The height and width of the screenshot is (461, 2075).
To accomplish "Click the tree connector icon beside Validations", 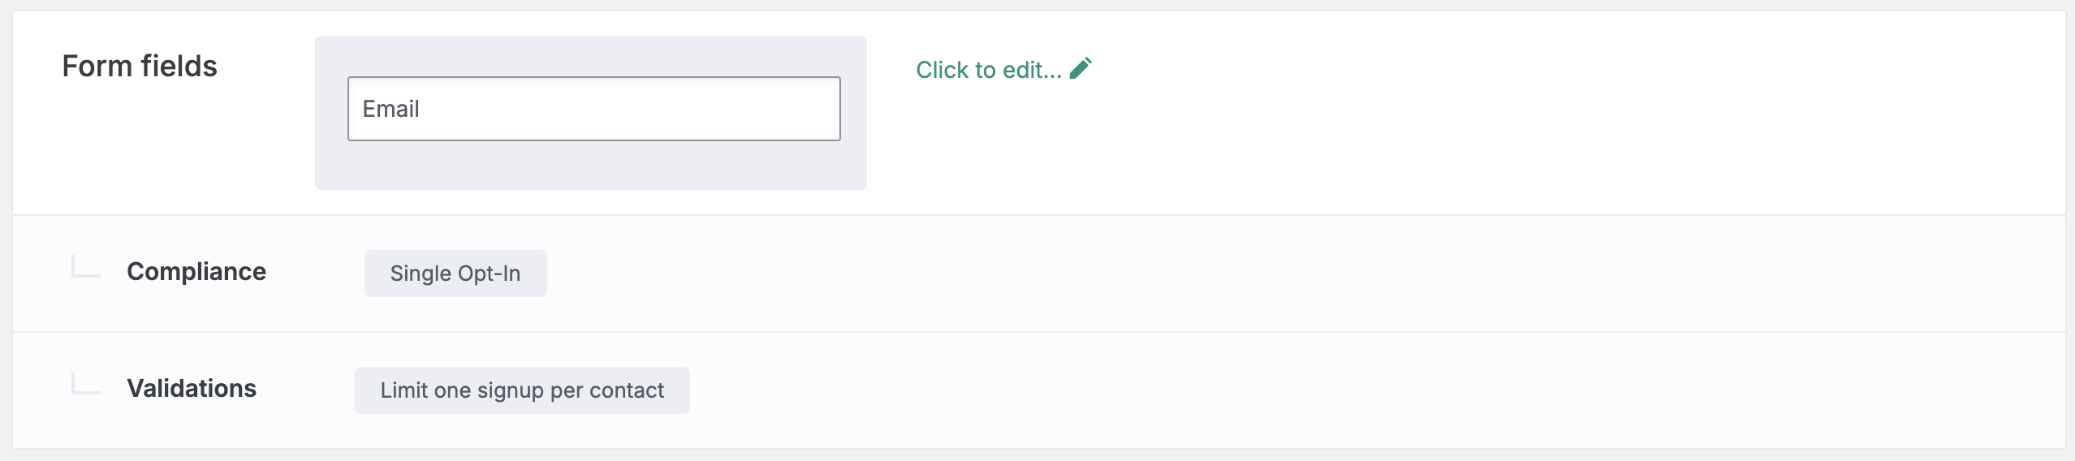I will point(86,383).
